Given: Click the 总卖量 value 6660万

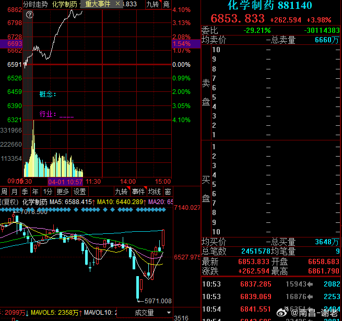Looking at the screenshot, I should click(x=327, y=40).
